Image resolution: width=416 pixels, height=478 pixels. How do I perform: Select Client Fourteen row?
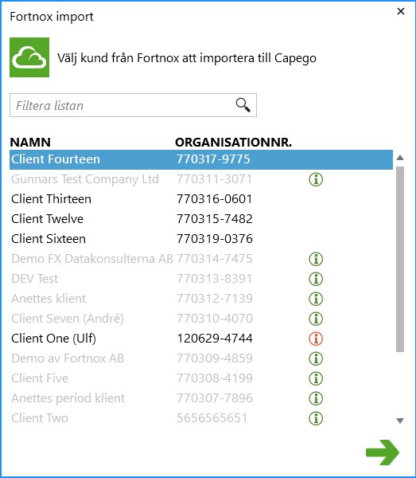click(201, 159)
